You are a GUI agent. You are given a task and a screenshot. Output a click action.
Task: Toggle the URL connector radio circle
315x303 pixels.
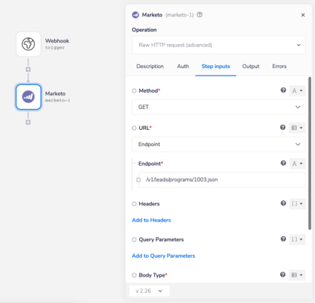pyautogui.click(x=134, y=128)
